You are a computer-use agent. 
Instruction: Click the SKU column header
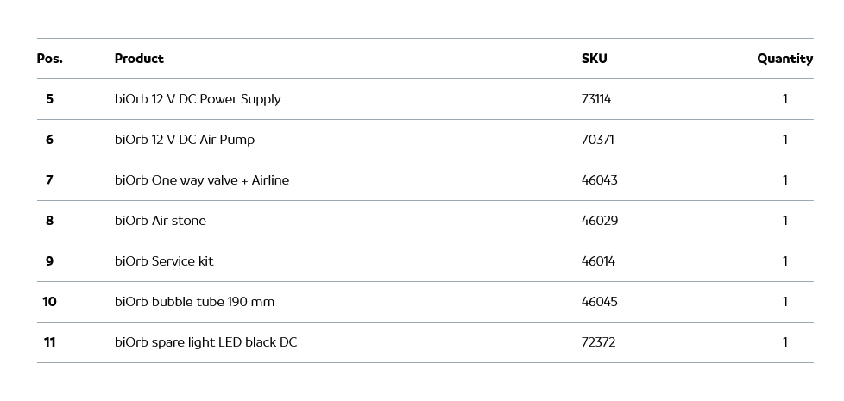coord(594,59)
